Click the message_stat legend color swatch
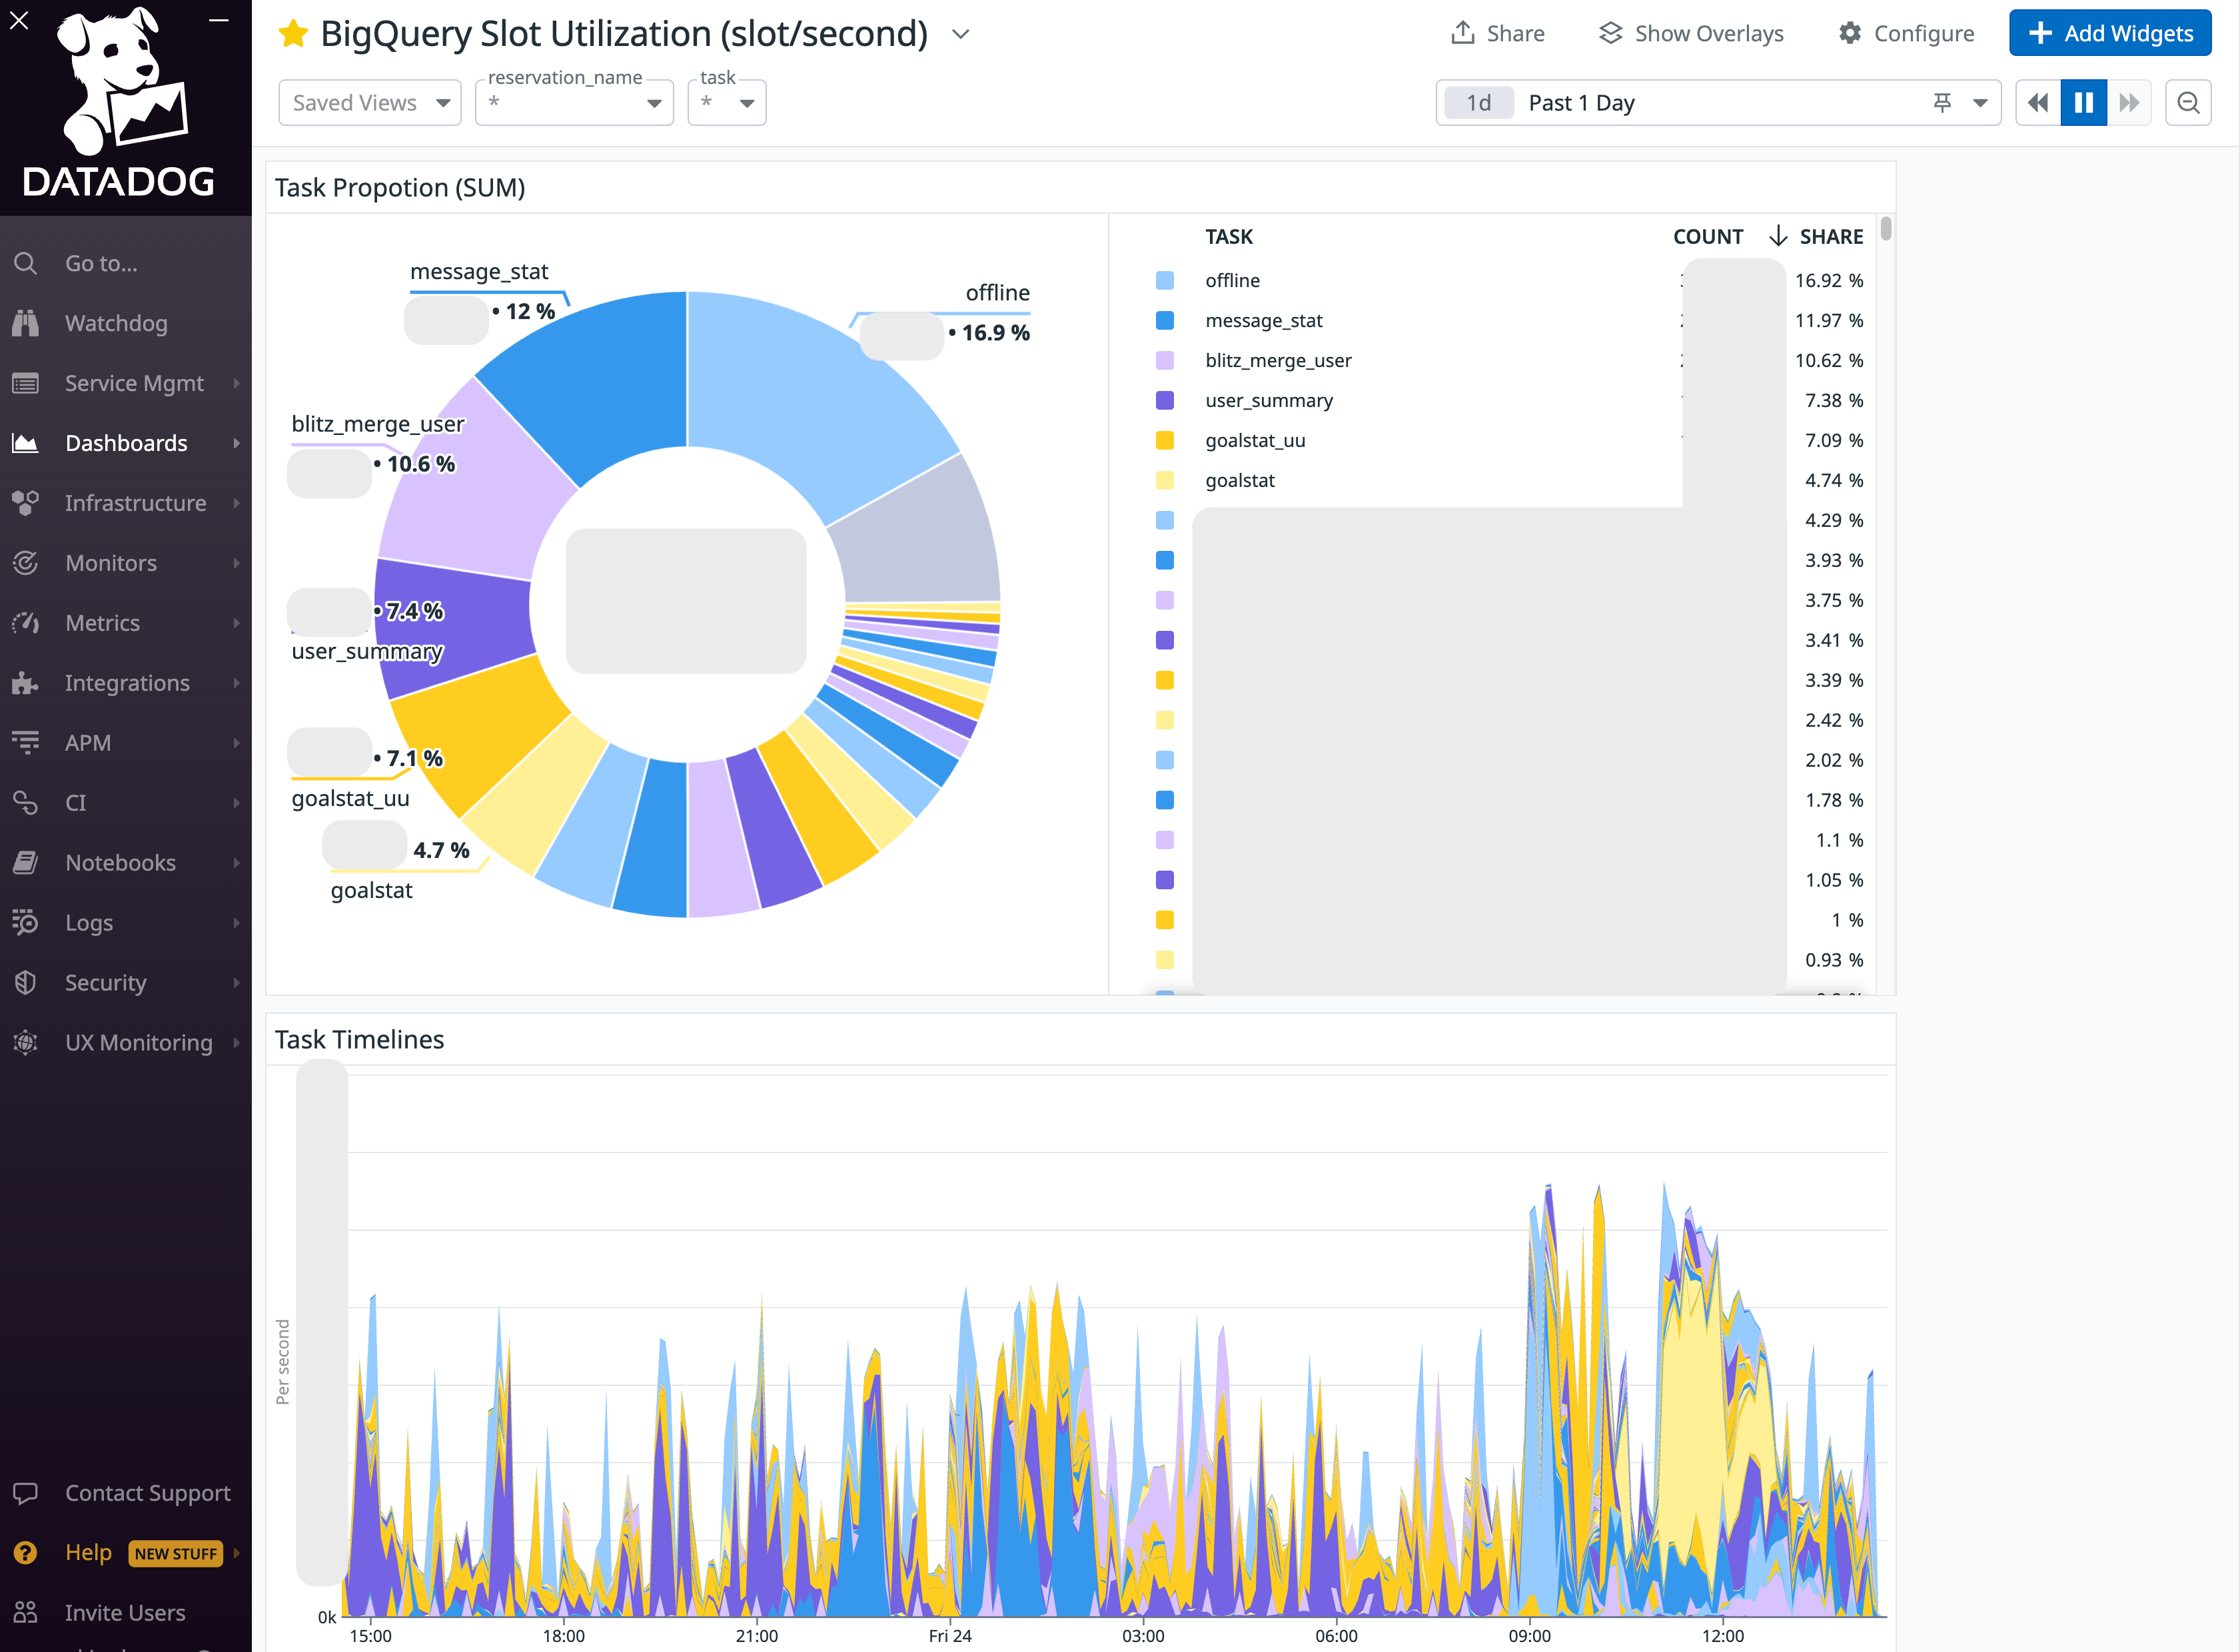The height and width of the screenshot is (1652, 2240). [1165, 320]
